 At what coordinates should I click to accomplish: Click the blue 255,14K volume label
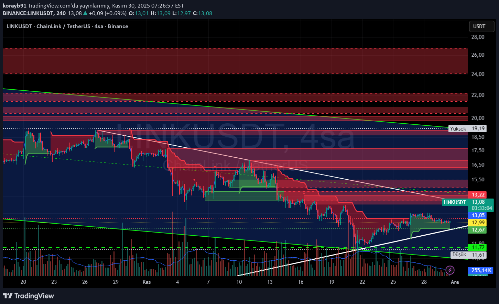(x=481, y=270)
